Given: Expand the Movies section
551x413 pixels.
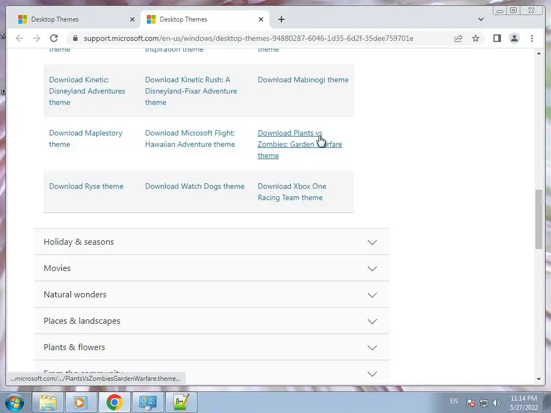Looking at the screenshot, I should (x=211, y=268).
